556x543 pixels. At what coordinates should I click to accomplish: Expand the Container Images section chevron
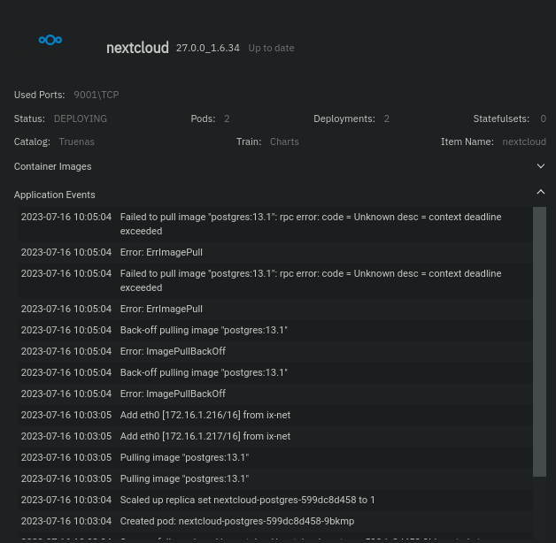tap(540, 166)
